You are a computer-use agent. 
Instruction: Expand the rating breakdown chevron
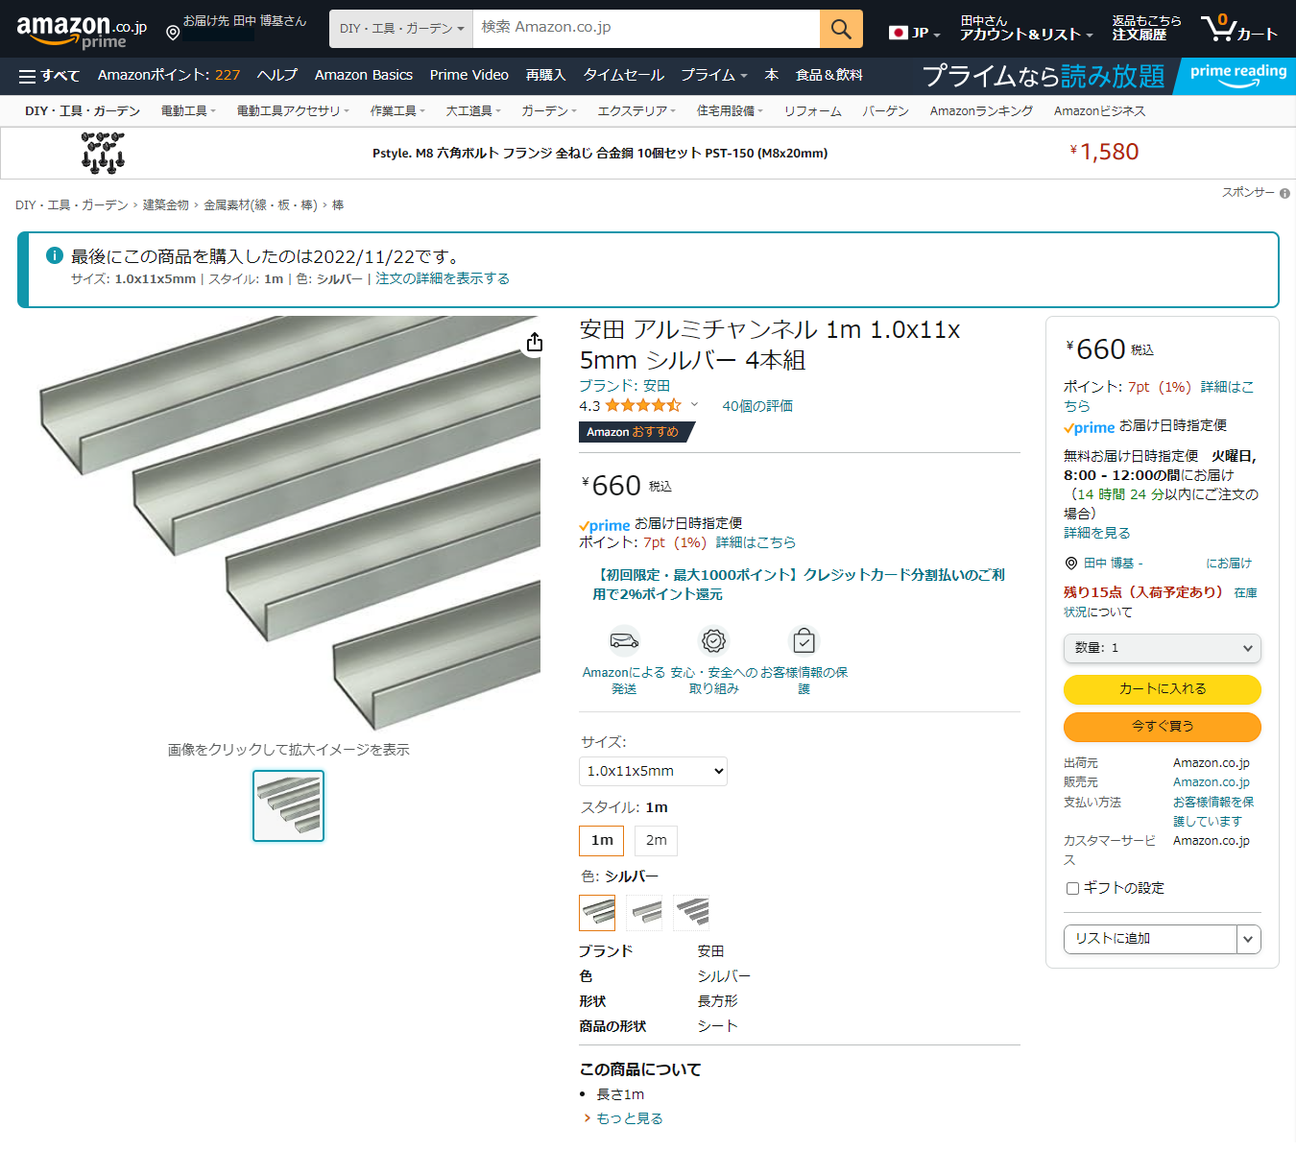[x=694, y=404]
